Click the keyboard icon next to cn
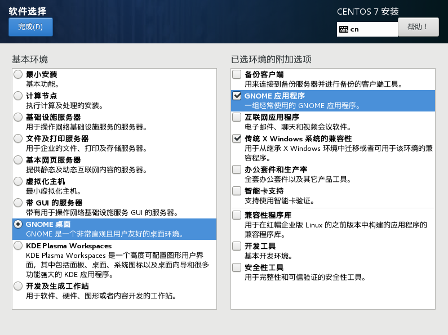The image size is (448, 335). tap(344, 29)
